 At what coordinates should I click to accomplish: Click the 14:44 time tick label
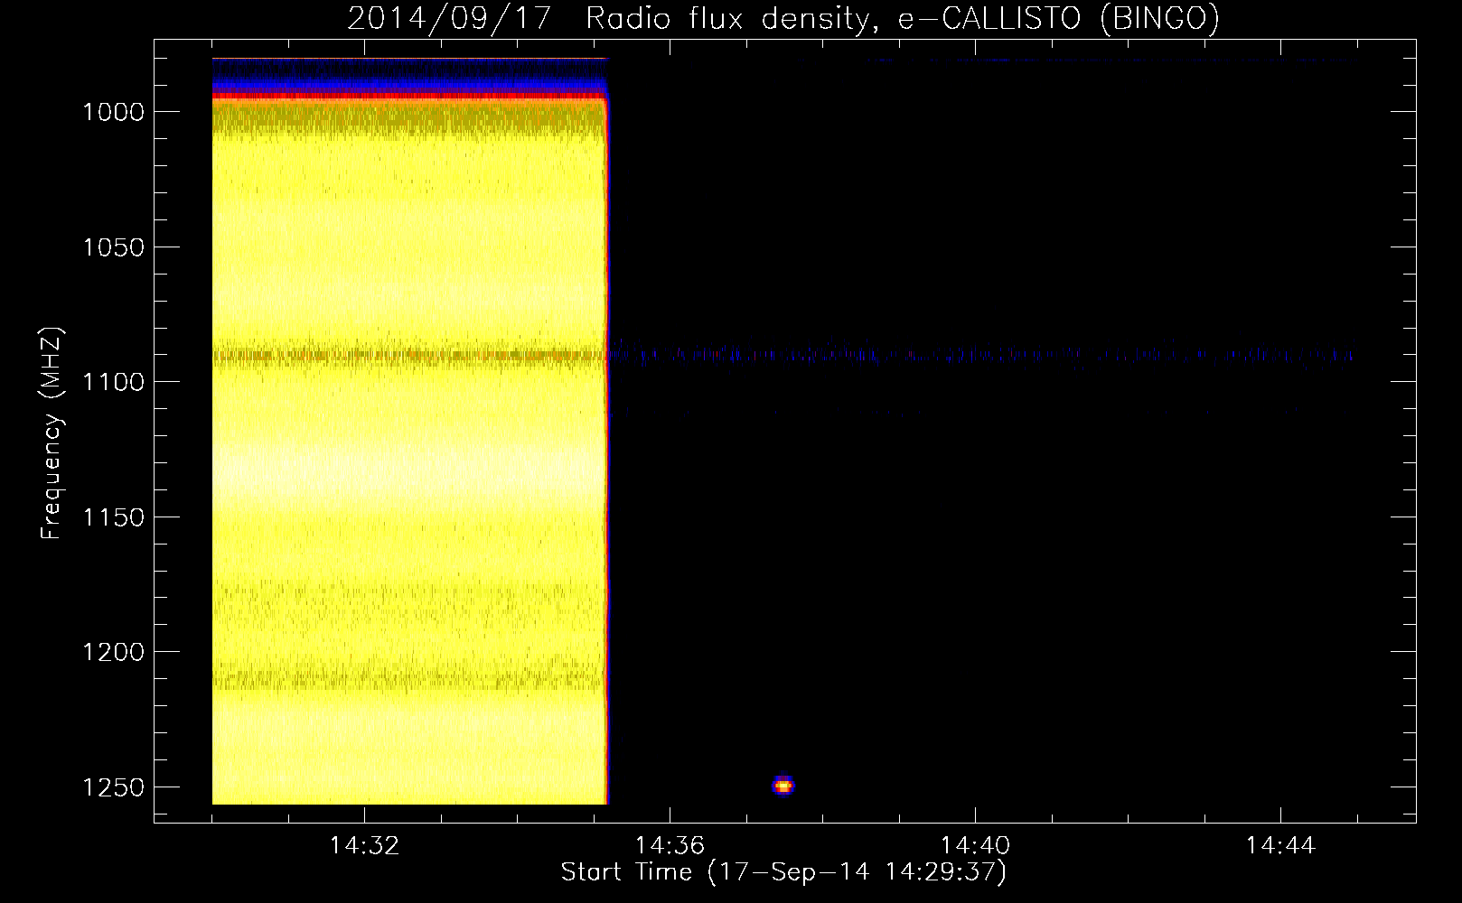pyautogui.click(x=1280, y=846)
